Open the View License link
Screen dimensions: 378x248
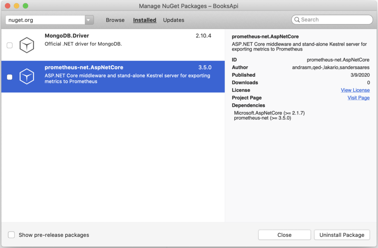click(x=355, y=90)
